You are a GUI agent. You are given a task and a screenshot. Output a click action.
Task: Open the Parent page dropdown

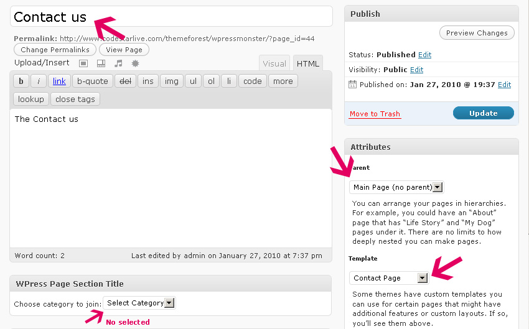click(x=396, y=187)
